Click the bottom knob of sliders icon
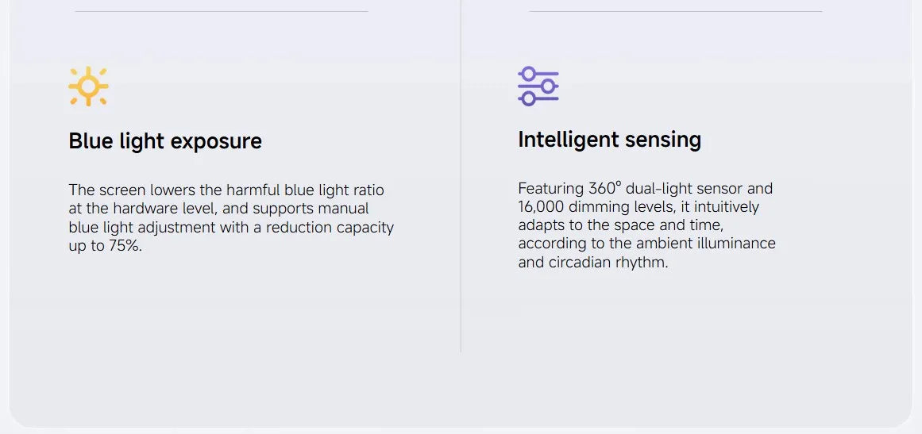The width and height of the screenshot is (922, 434). coord(529,99)
